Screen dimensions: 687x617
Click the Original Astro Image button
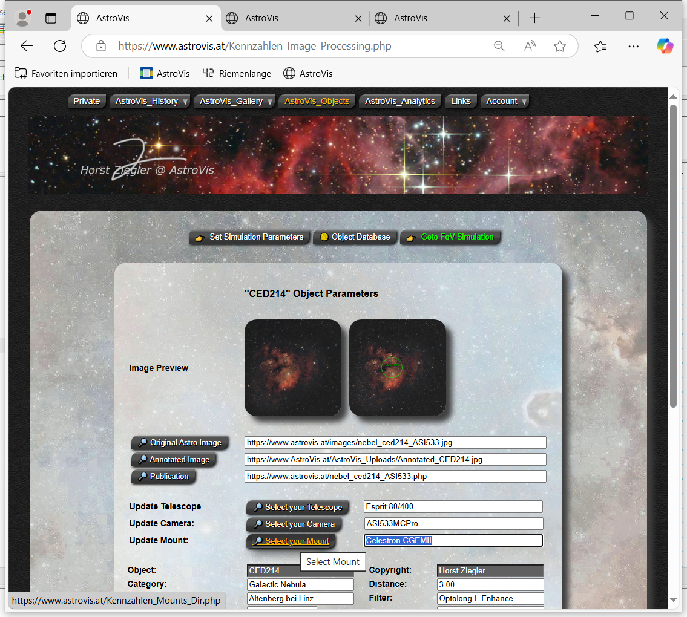click(x=180, y=443)
